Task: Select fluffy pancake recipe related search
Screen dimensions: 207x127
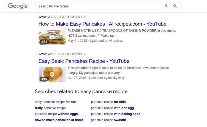Action: (50, 108)
